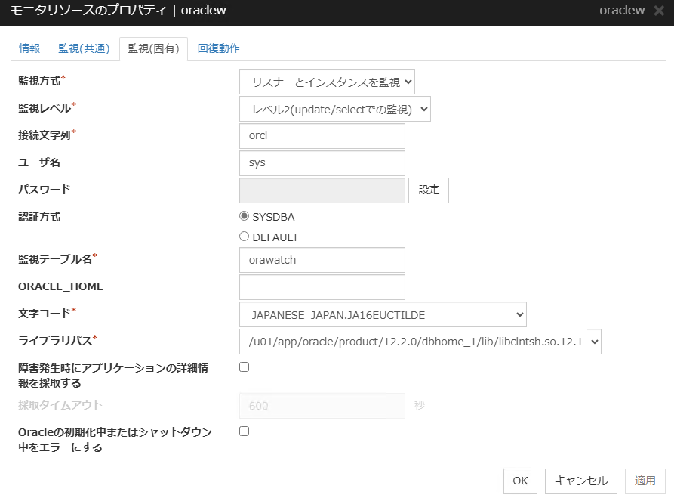
Task: Close the monitor resource properties dialog
Action: click(x=660, y=11)
